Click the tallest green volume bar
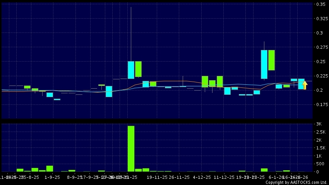 [x=131, y=148]
